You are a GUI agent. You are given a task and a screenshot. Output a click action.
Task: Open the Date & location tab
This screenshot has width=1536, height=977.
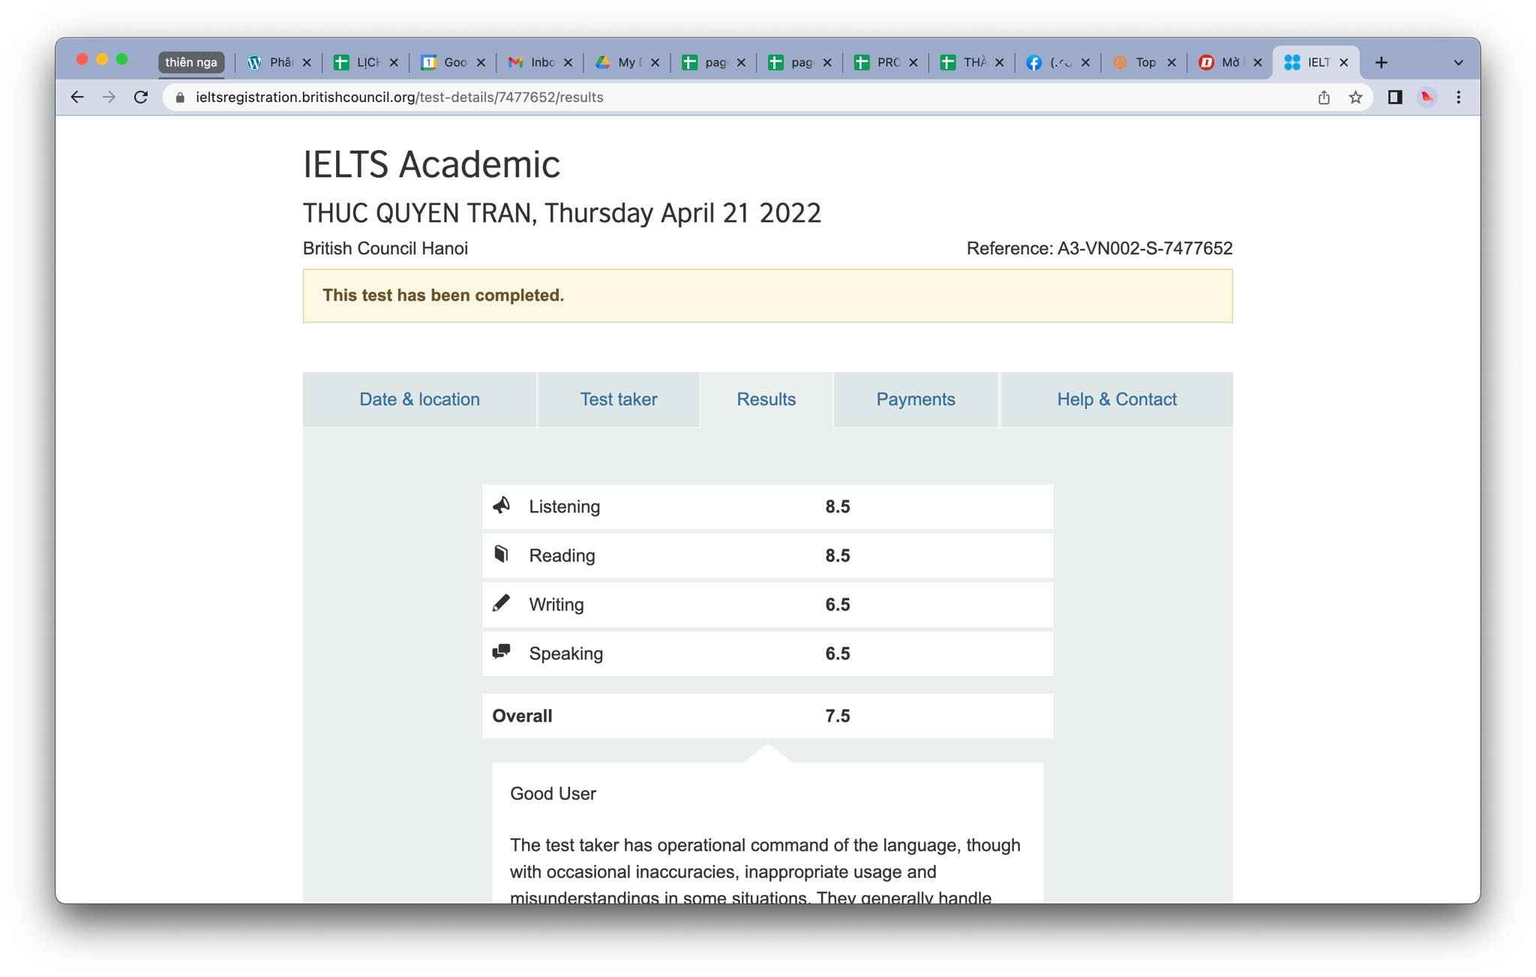[x=419, y=399]
